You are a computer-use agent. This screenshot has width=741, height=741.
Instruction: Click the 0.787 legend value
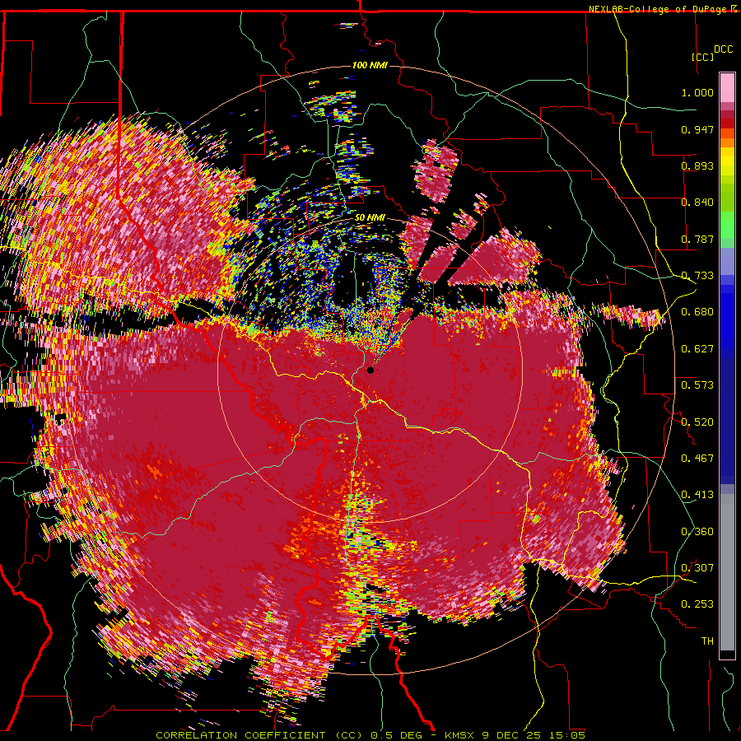pos(697,239)
